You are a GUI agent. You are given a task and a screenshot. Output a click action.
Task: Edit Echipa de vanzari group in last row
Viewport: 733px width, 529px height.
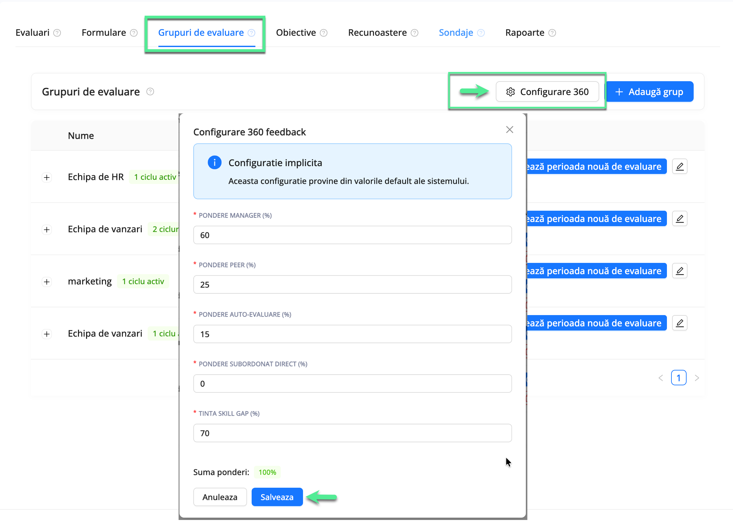tap(680, 323)
